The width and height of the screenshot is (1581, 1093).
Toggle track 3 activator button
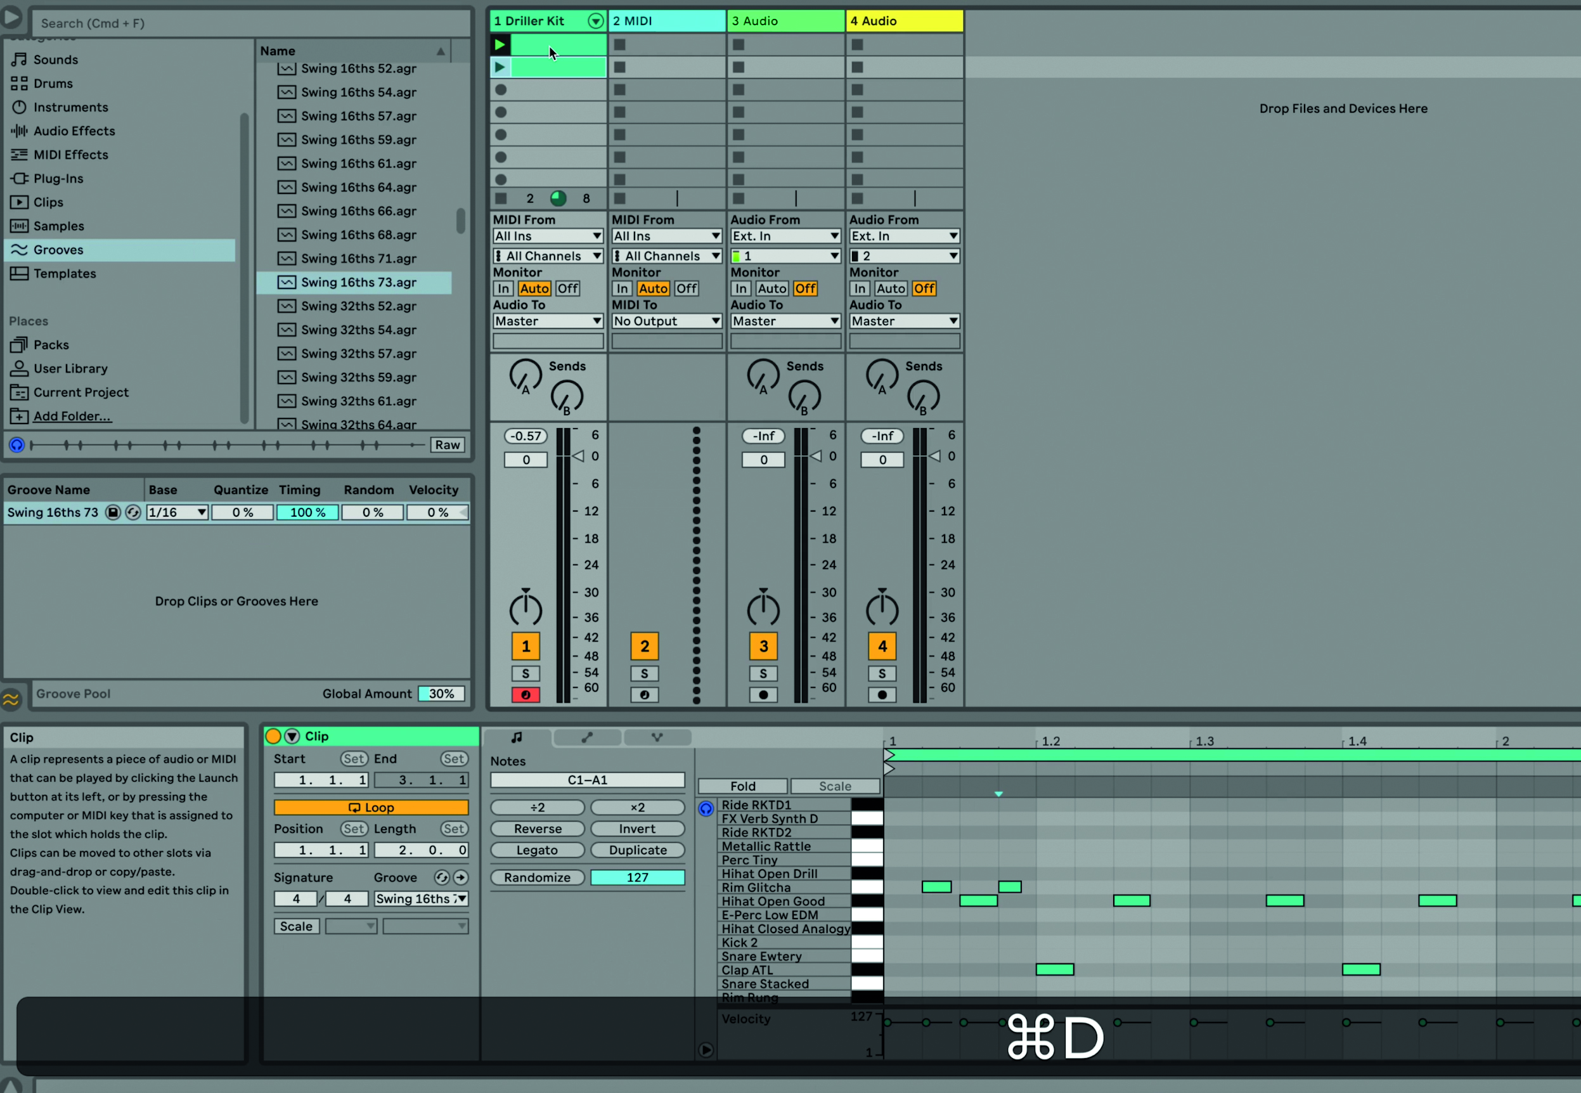763,647
